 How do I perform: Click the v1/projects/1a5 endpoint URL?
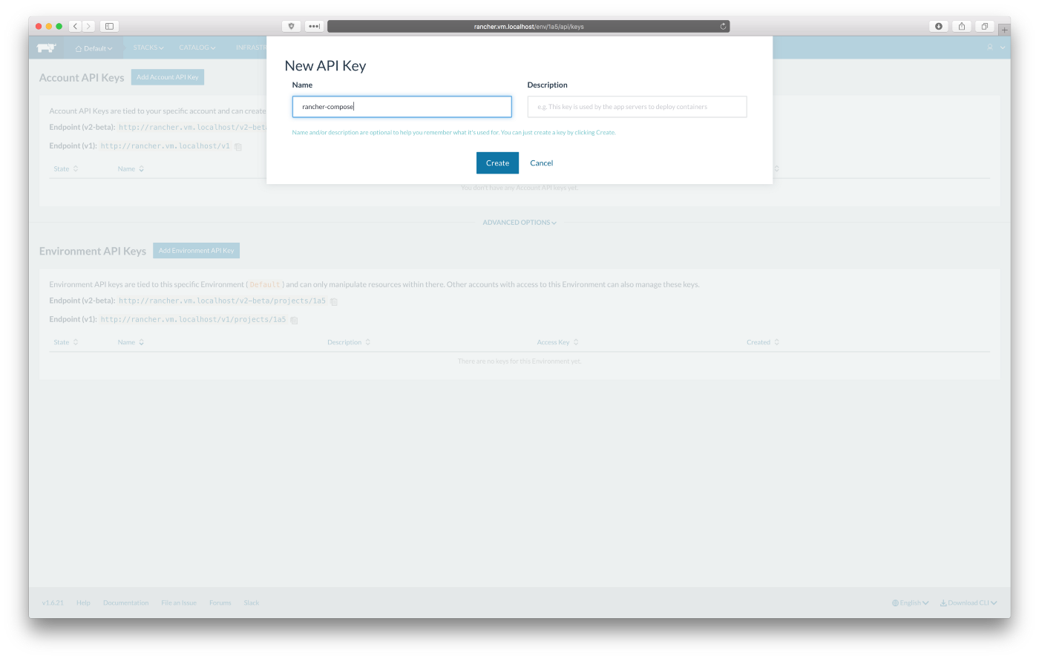click(193, 319)
